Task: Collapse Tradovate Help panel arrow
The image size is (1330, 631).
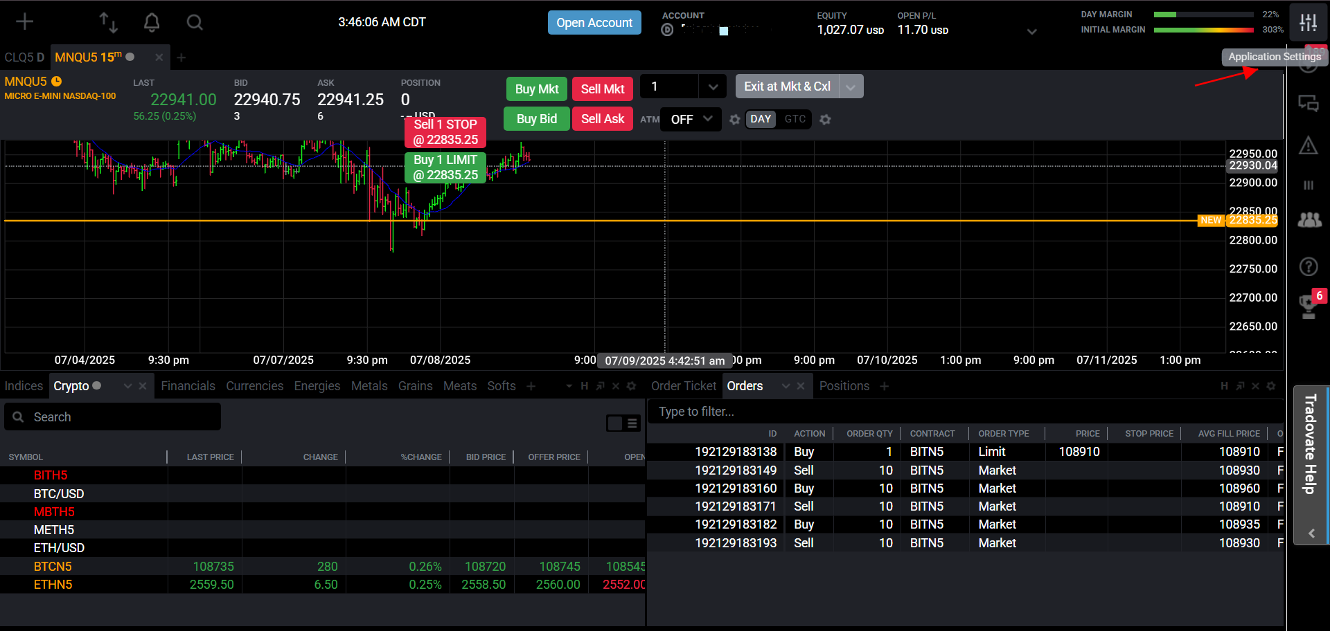Action: coord(1311,533)
